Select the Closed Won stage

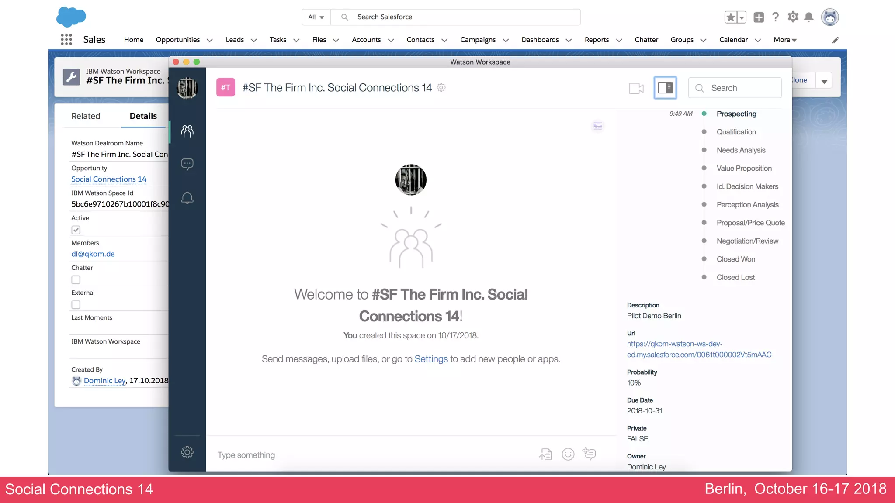pos(736,259)
